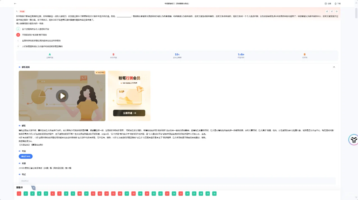Click the 立即开通 VIP purchase button
Viewport: 358px width, 200px height.
(129, 113)
